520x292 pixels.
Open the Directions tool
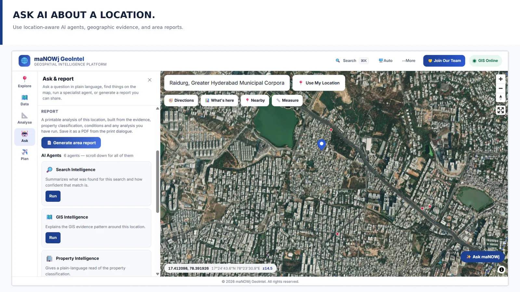click(181, 101)
